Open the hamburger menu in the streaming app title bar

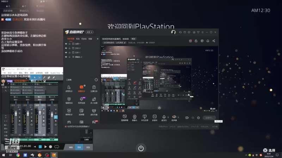point(202,32)
